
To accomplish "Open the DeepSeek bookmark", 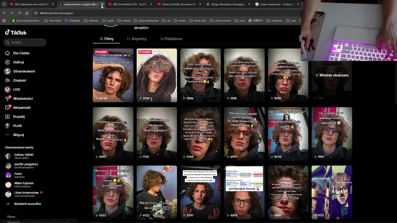I will pyautogui.click(x=73, y=21).
